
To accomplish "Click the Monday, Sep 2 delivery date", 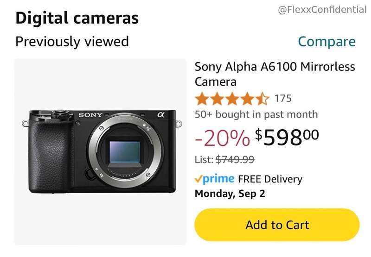I will coord(230,194).
